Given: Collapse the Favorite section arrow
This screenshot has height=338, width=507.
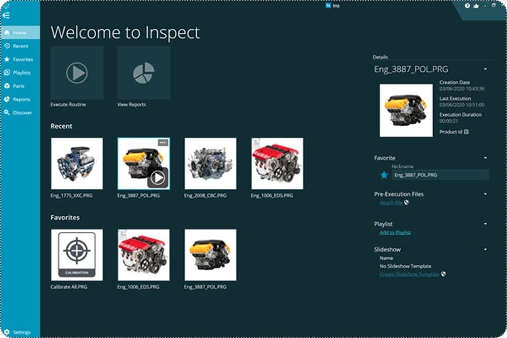Looking at the screenshot, I should coord(485,158).
